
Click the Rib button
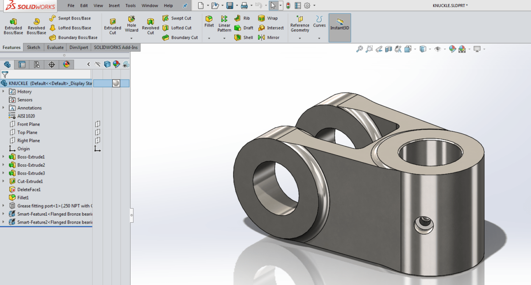click(x=245, y=18)
